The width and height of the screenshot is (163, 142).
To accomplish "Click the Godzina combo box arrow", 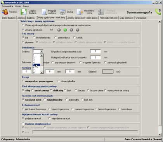I will (42, 52).
